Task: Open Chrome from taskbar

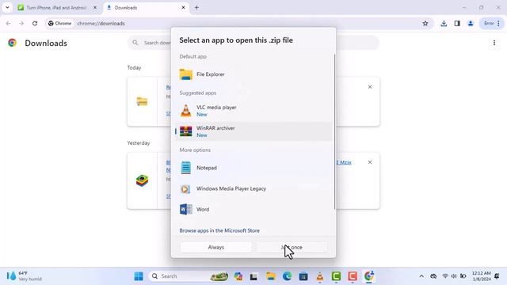Action: 369,276
